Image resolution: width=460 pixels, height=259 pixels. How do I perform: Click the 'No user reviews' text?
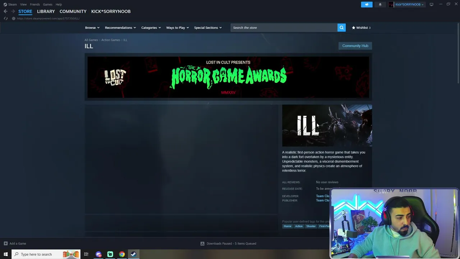tap(327, 182)
